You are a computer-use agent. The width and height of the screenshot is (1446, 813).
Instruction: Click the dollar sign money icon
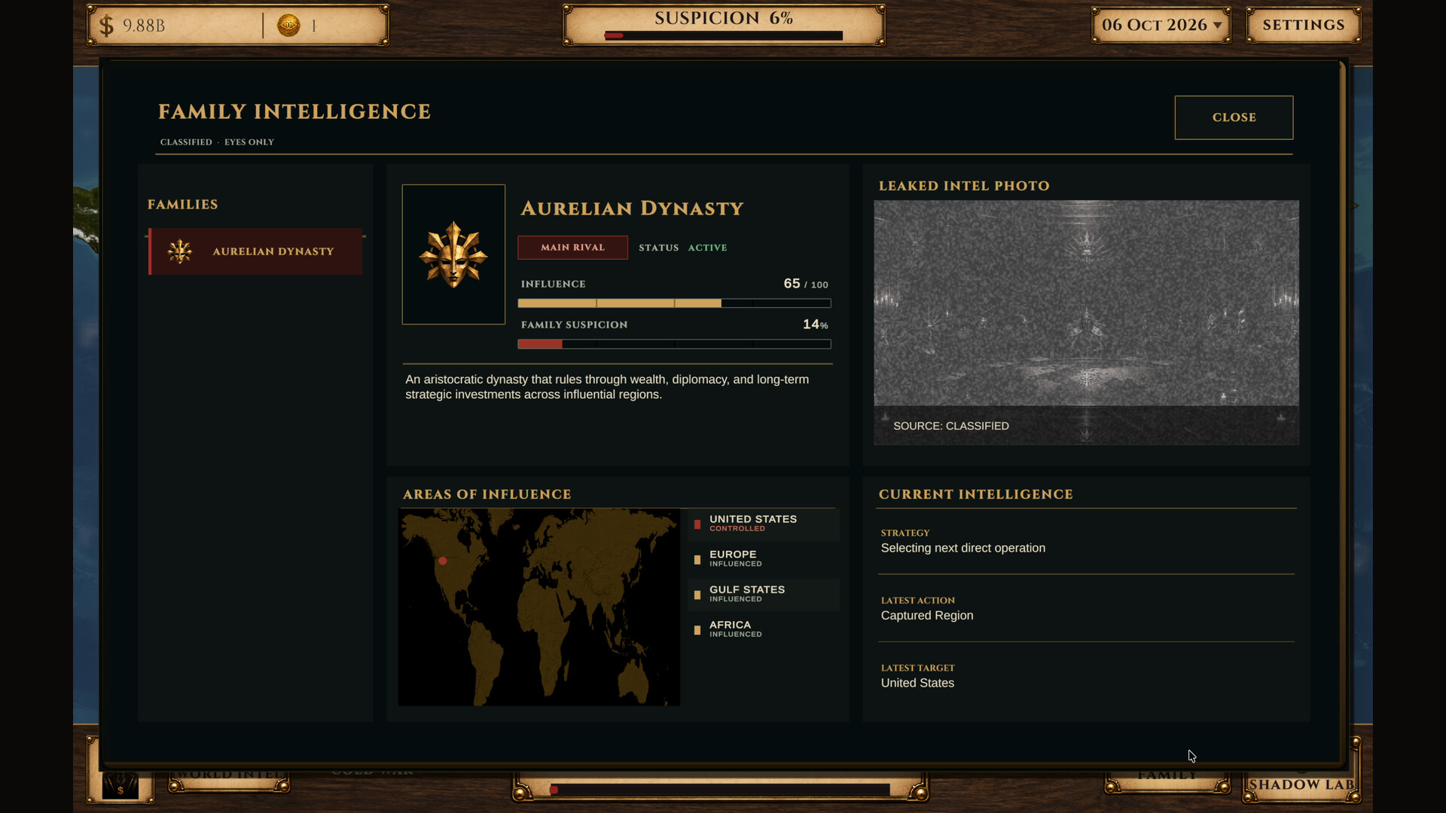coord(106,26)
